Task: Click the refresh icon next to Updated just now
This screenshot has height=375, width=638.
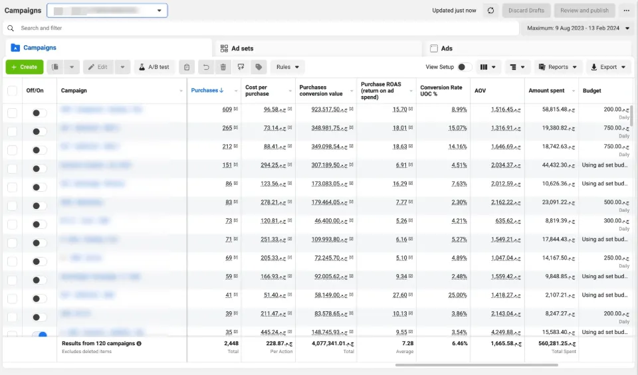Action: pos(490,11)
